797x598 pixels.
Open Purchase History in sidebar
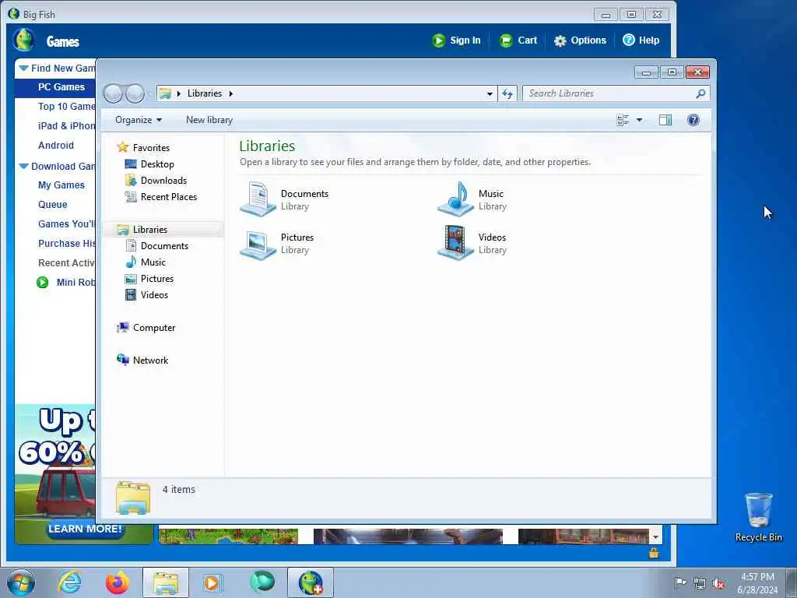point(67,244)
